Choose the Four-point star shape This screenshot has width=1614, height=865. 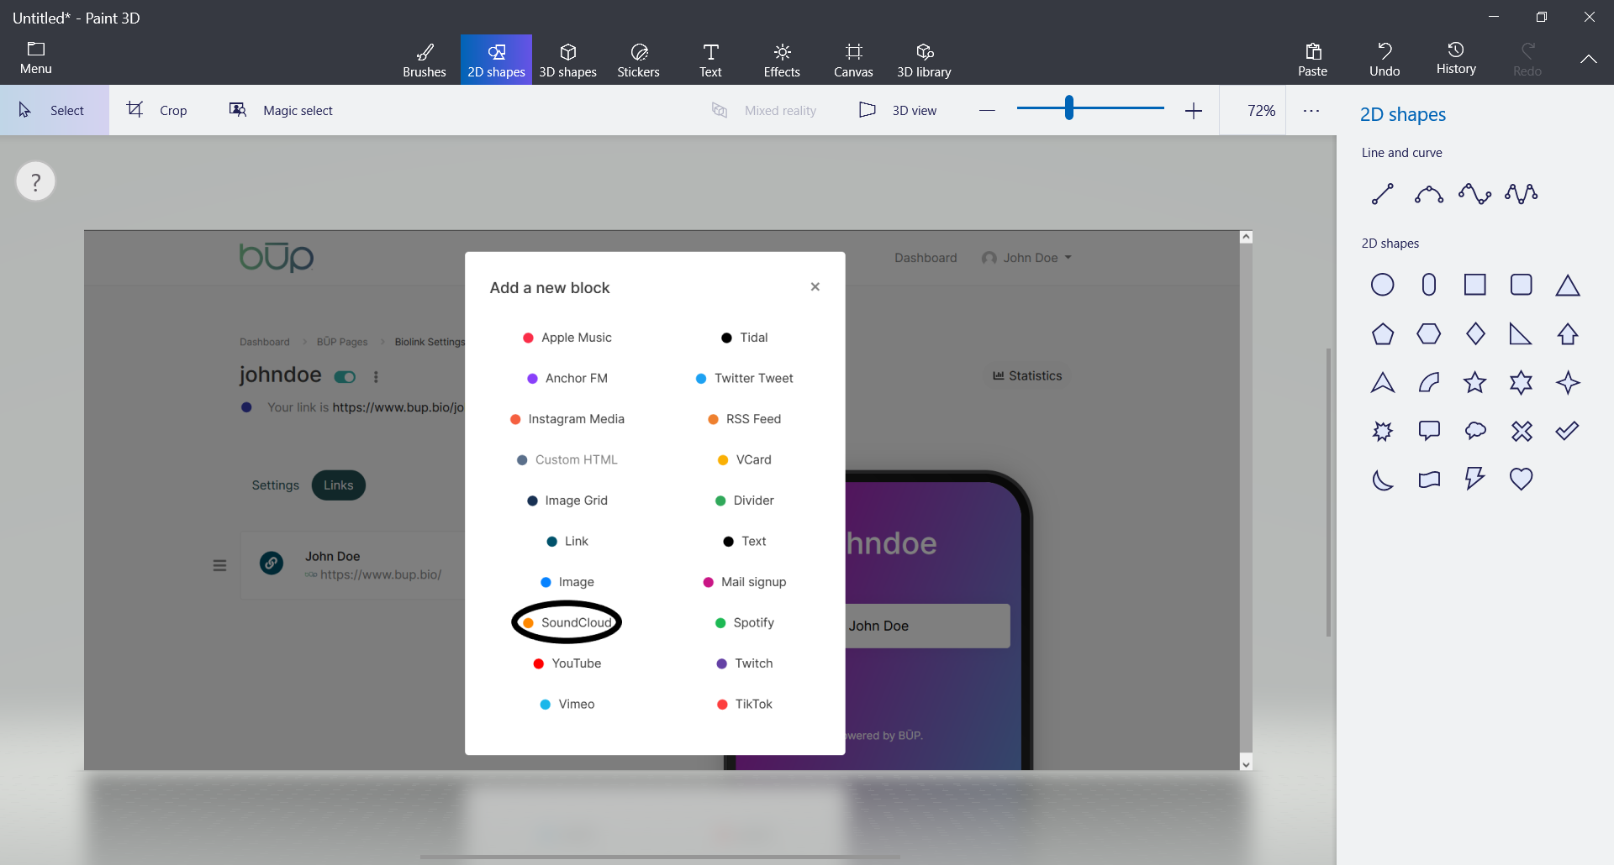click(1568, 383)
